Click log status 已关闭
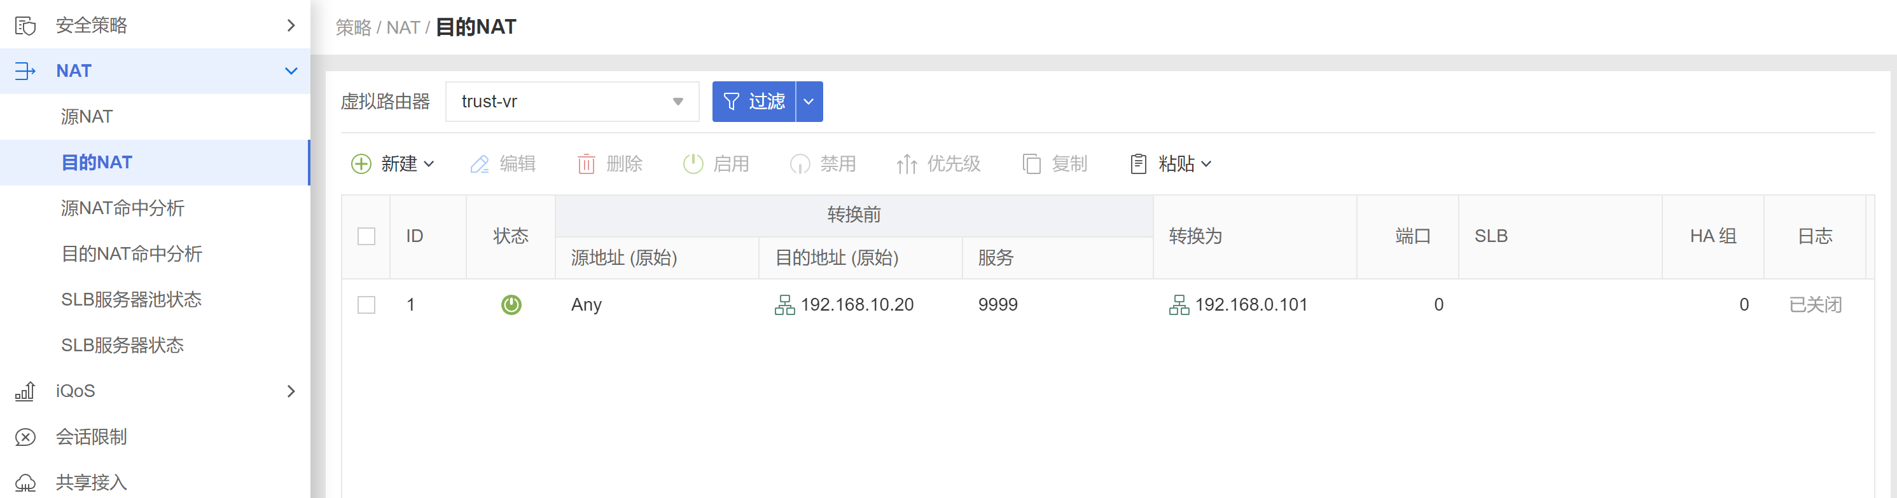 coord(1816,304)
